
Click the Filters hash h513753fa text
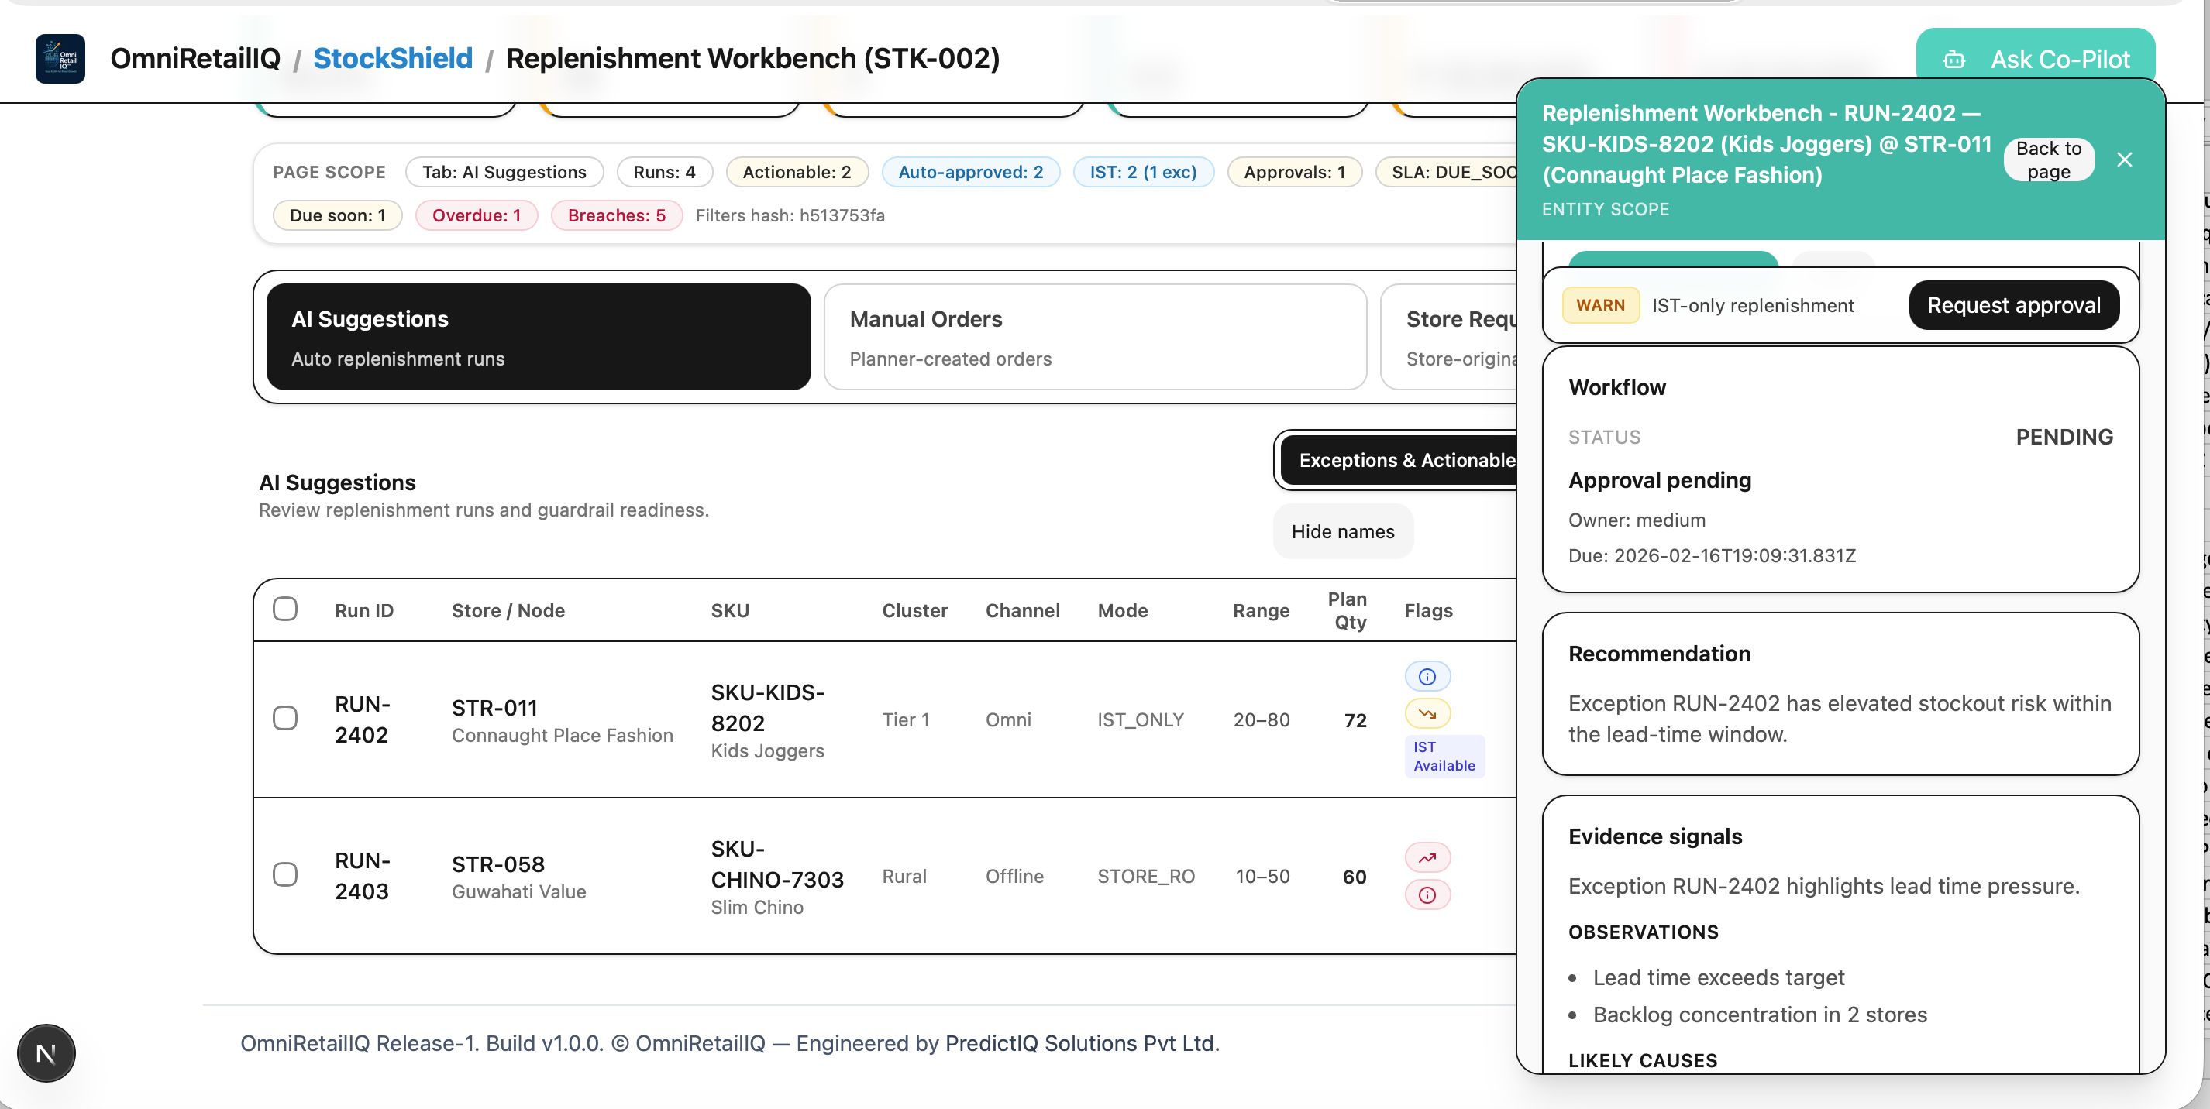click(x=790, y=215)
